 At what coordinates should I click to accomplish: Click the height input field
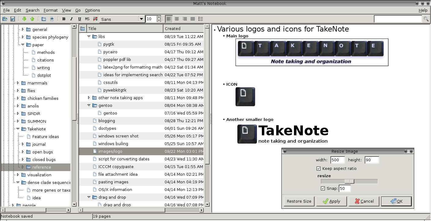pos(372,160)
